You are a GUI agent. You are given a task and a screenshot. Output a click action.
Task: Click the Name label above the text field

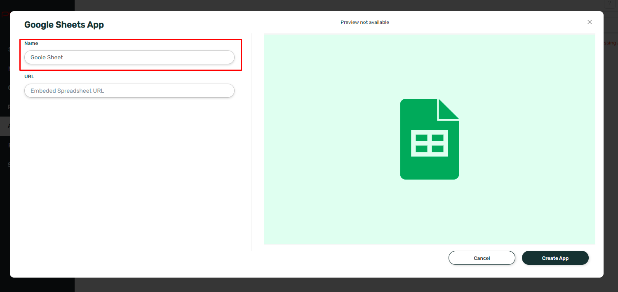pyautogui.click(x=31, y=43)
